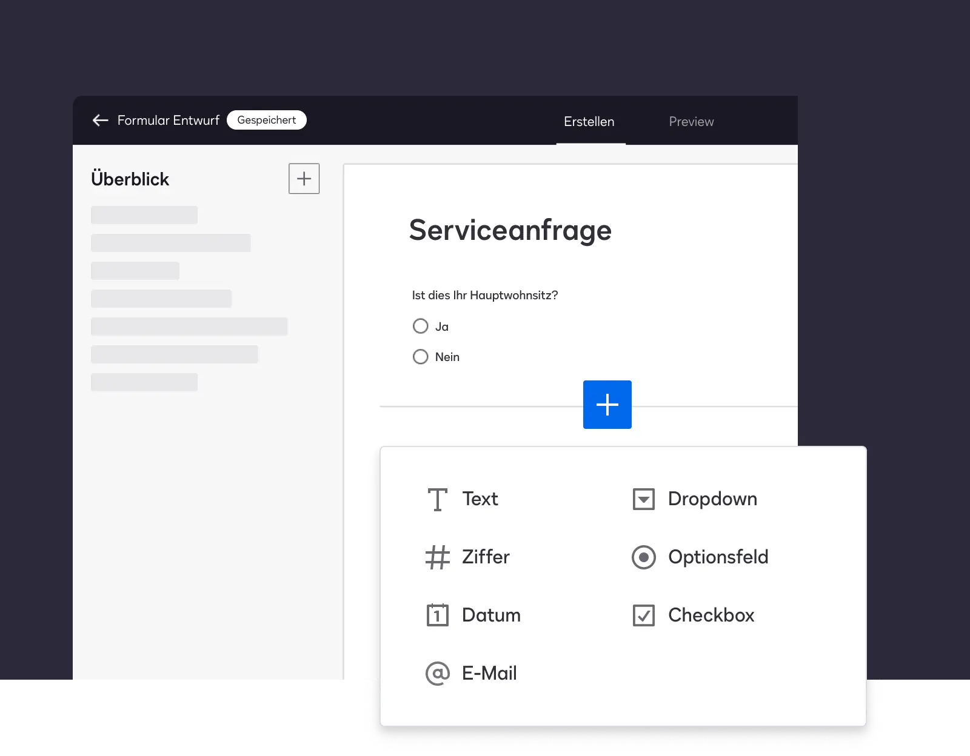970x756 pixels.
Task: Click the 'E-Mail' label in field menu
Action: point(489,673)
